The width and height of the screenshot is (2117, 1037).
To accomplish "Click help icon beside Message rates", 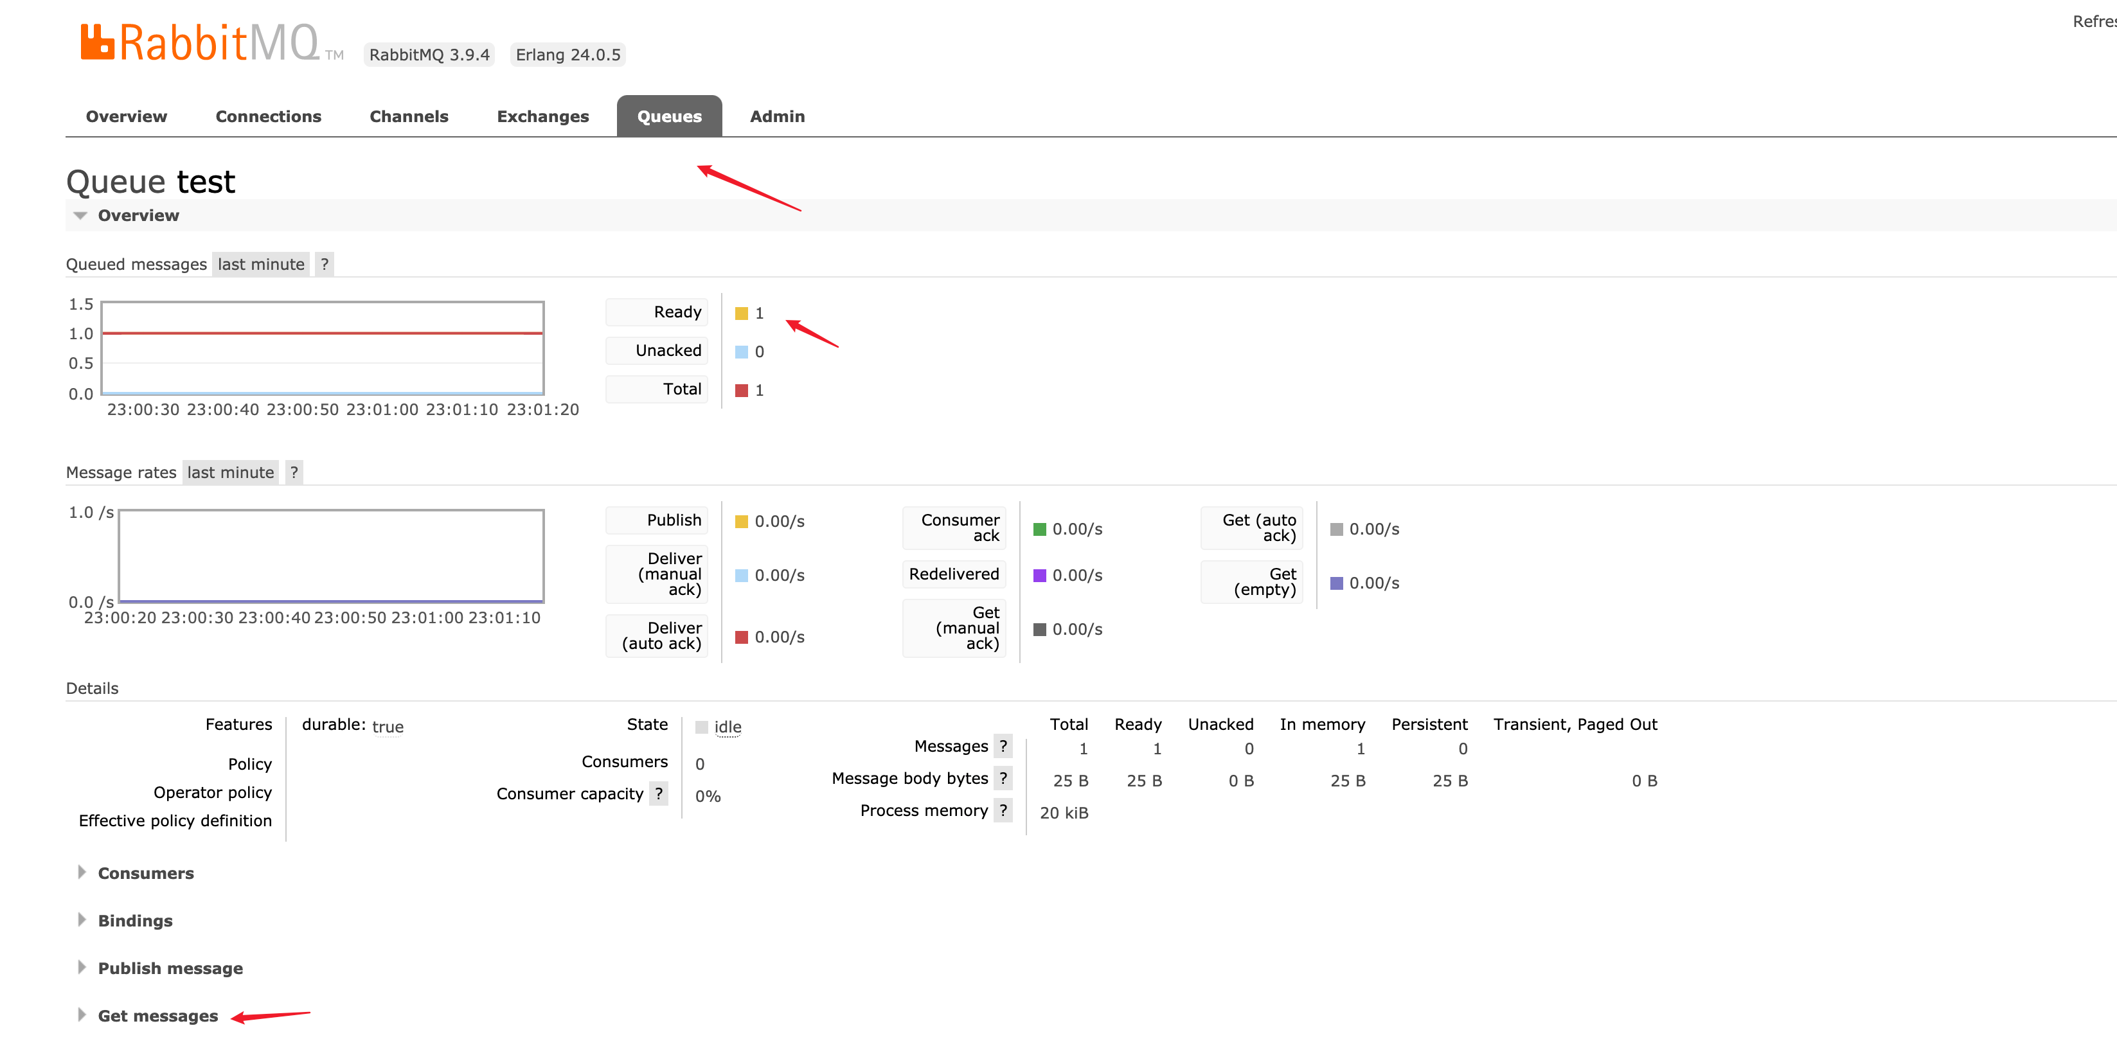I will (294, 472).
